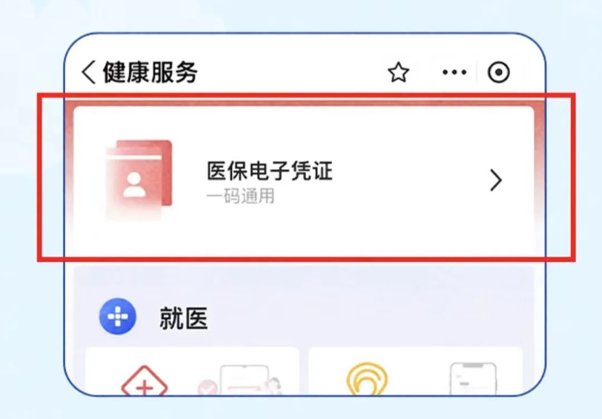Tap empty space right of 就医 heading
The height and width of the screenshot is (419, 602).
pyautogui.click(x=365, y=318)
